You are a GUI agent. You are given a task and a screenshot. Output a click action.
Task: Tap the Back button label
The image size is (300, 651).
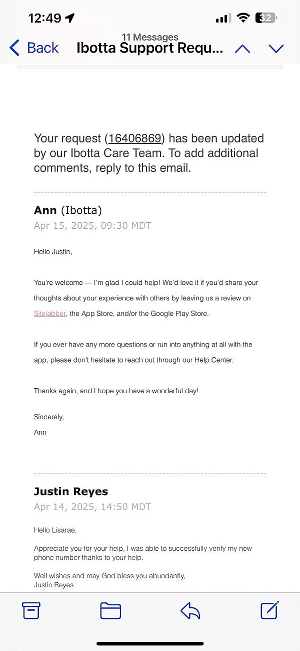tap(42, 48)
